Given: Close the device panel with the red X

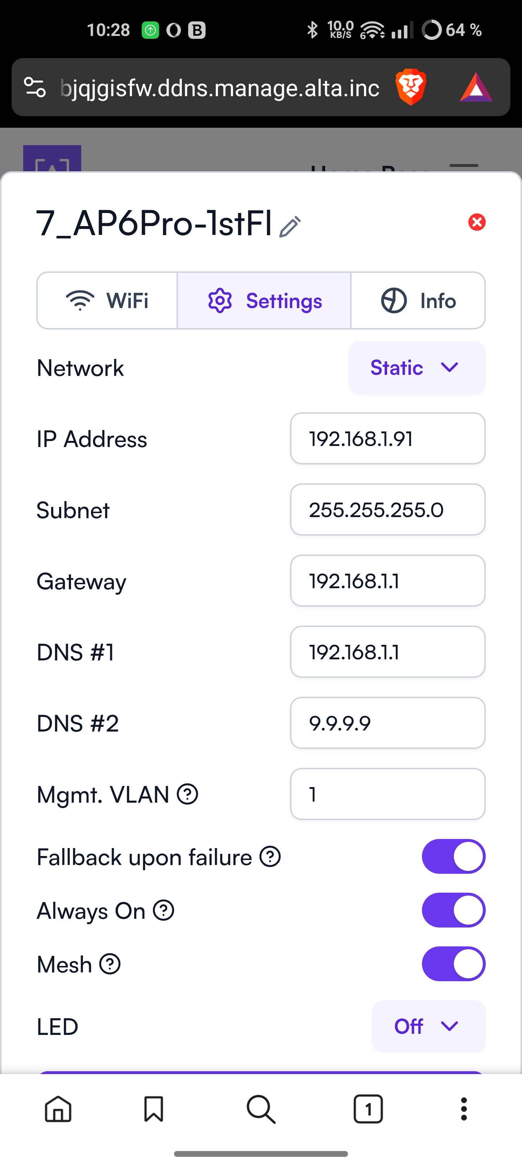Looking at the screenshot, I should pos(477,222).
